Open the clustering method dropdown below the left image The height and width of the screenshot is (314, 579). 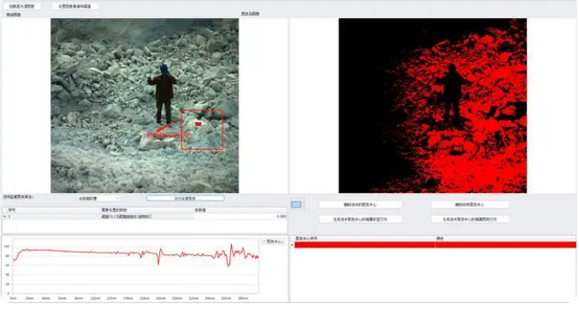coord(98,198)
